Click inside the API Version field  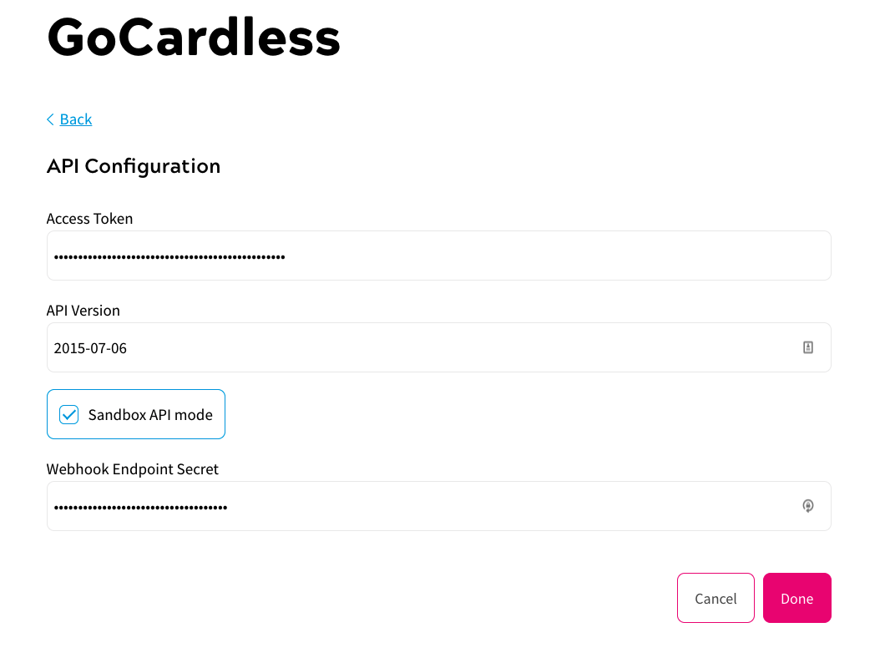point(417,347)
